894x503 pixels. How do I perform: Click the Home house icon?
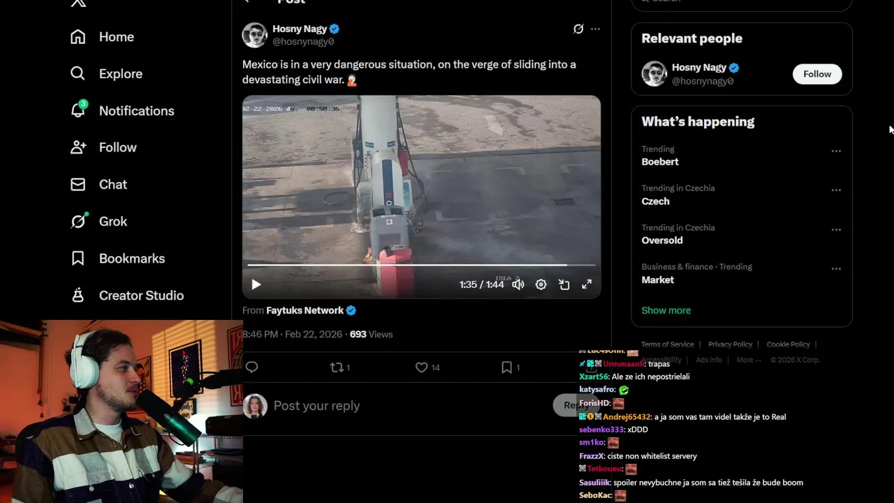(x=78, y=37)
